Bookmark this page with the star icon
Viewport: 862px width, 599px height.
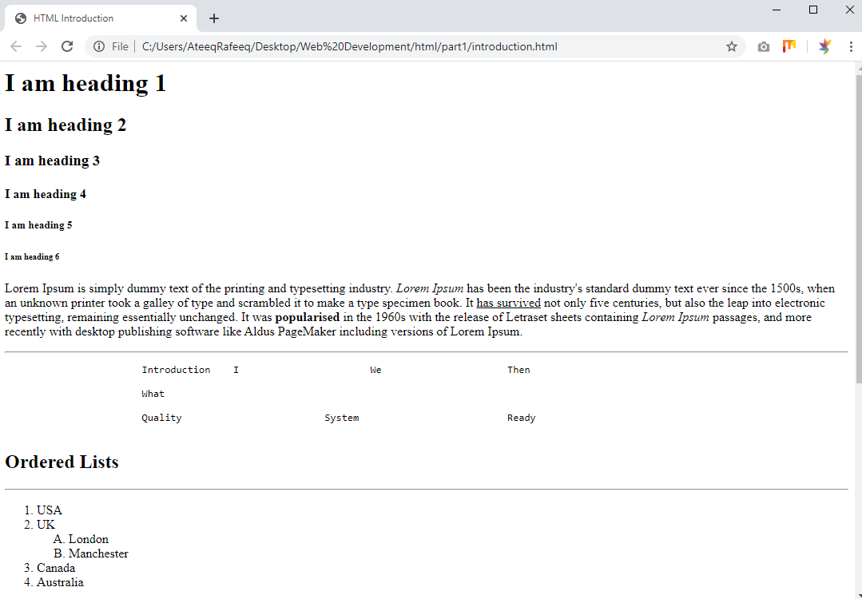[731, 46]
